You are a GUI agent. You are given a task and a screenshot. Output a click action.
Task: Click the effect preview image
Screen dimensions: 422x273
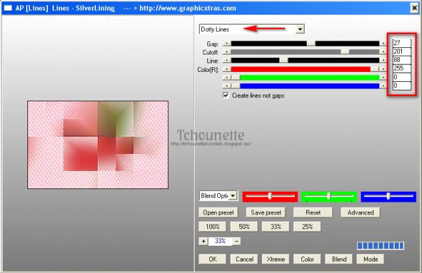(97, 144)
